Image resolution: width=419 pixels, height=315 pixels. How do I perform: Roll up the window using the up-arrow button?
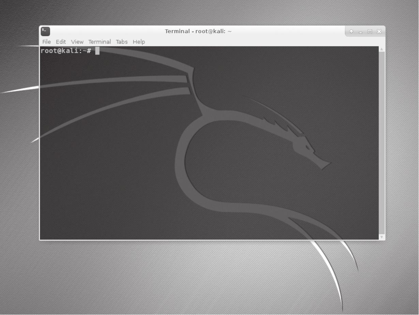tap(351, 32)
